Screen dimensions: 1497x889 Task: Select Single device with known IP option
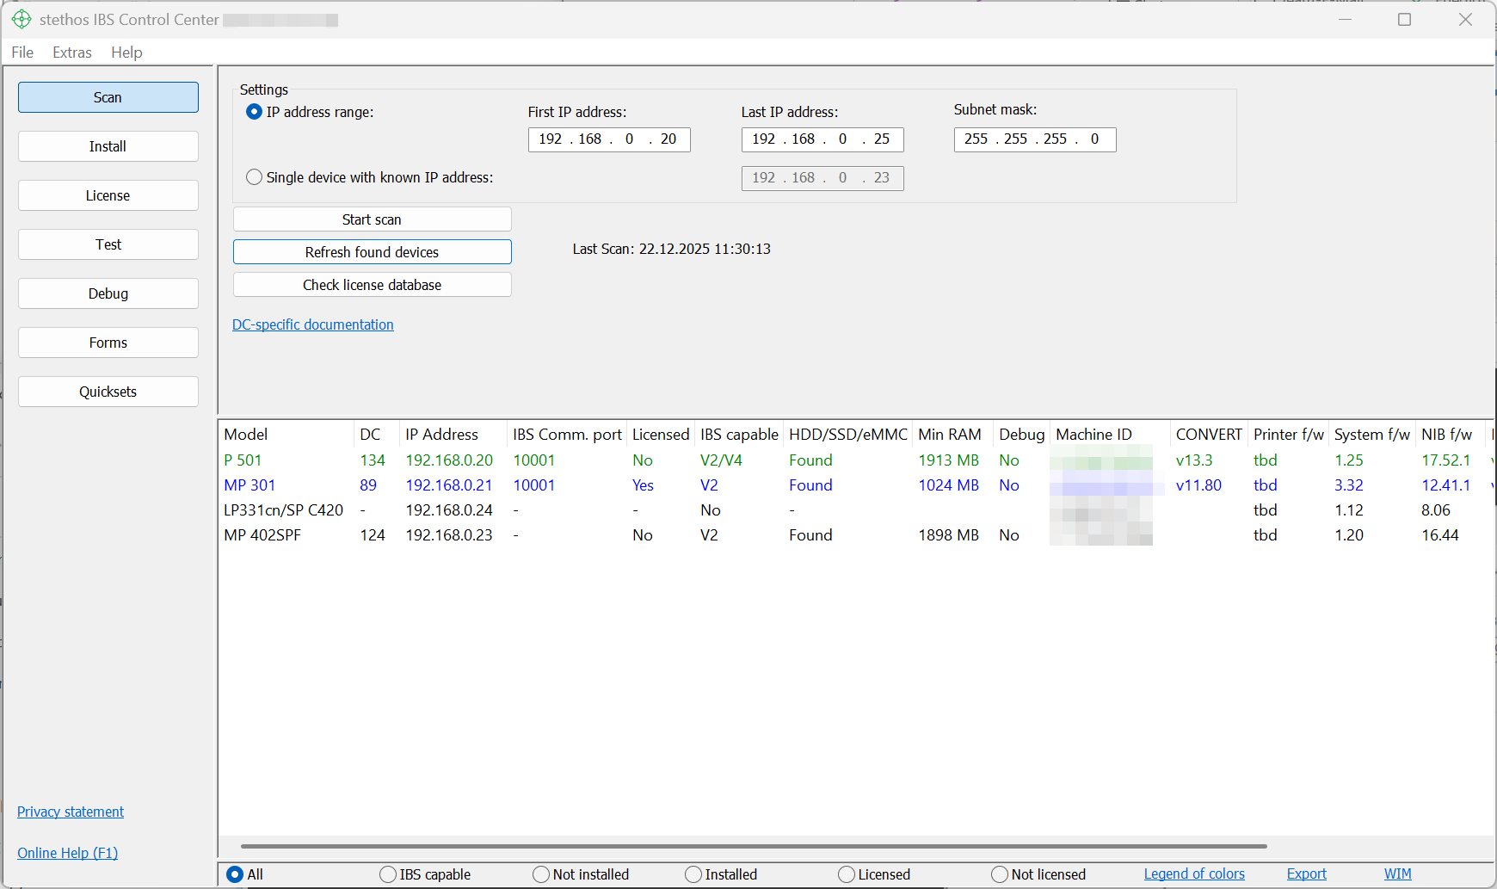(x=254, y=177)
